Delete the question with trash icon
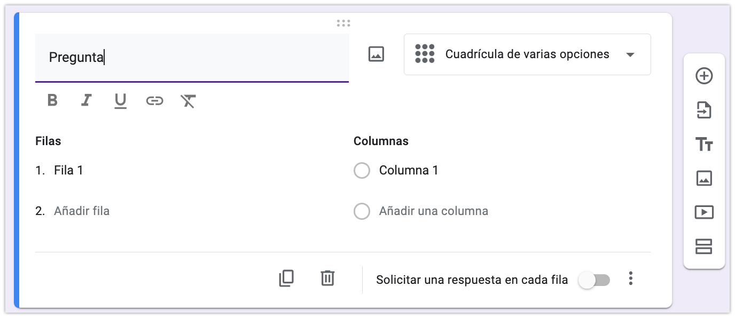 pos(327,279)
